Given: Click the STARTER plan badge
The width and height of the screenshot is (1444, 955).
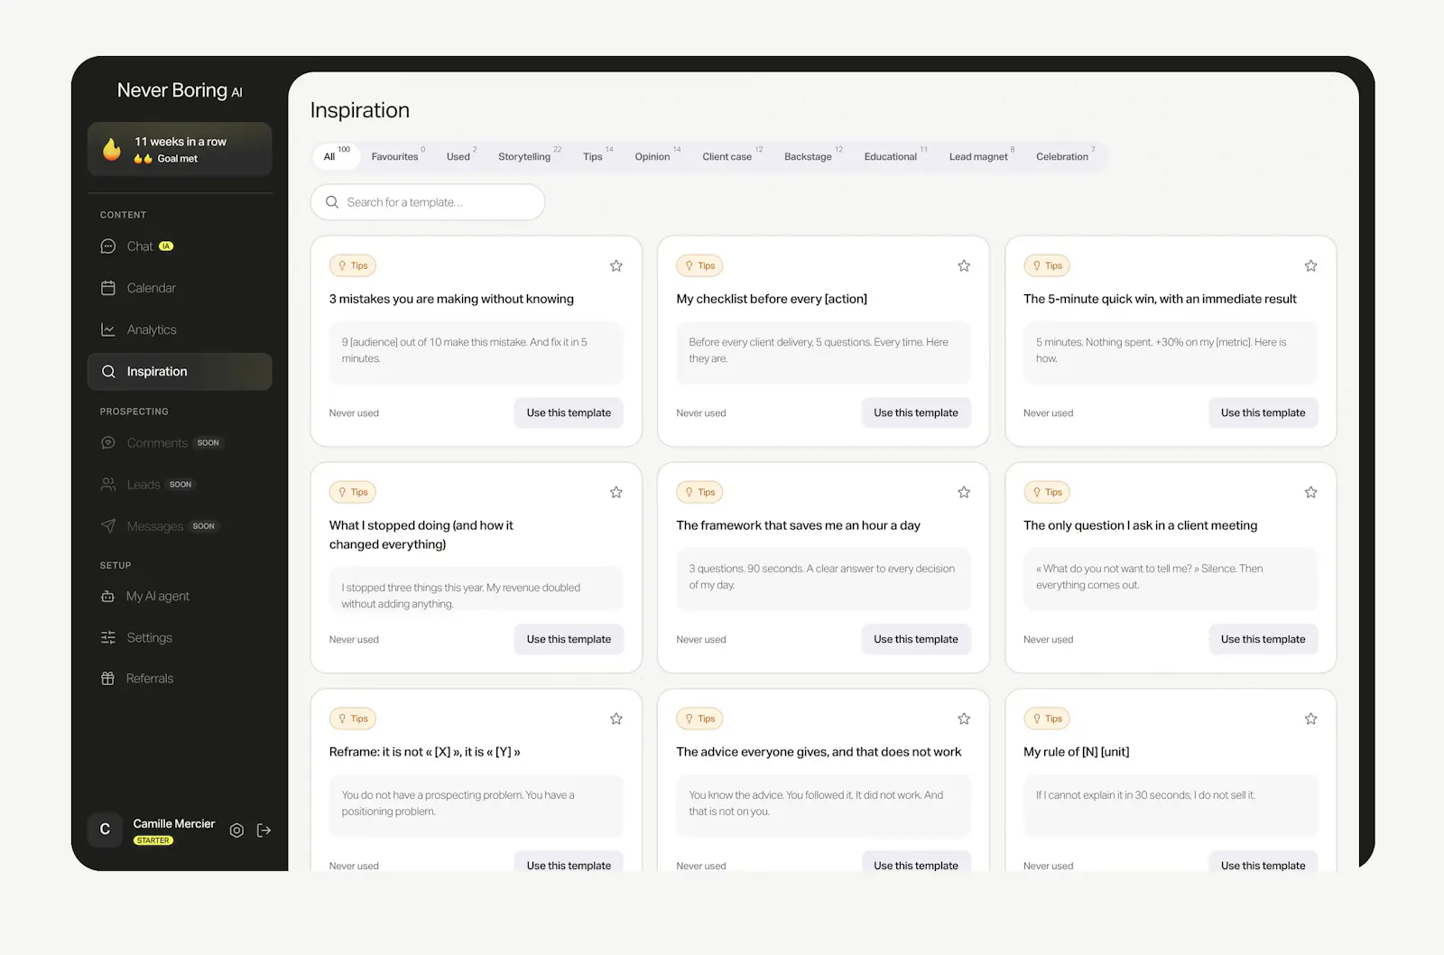Looking at the screenshot, I should (153, 840).
